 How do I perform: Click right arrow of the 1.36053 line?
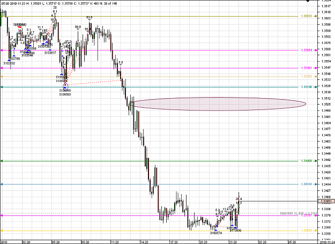316,16
